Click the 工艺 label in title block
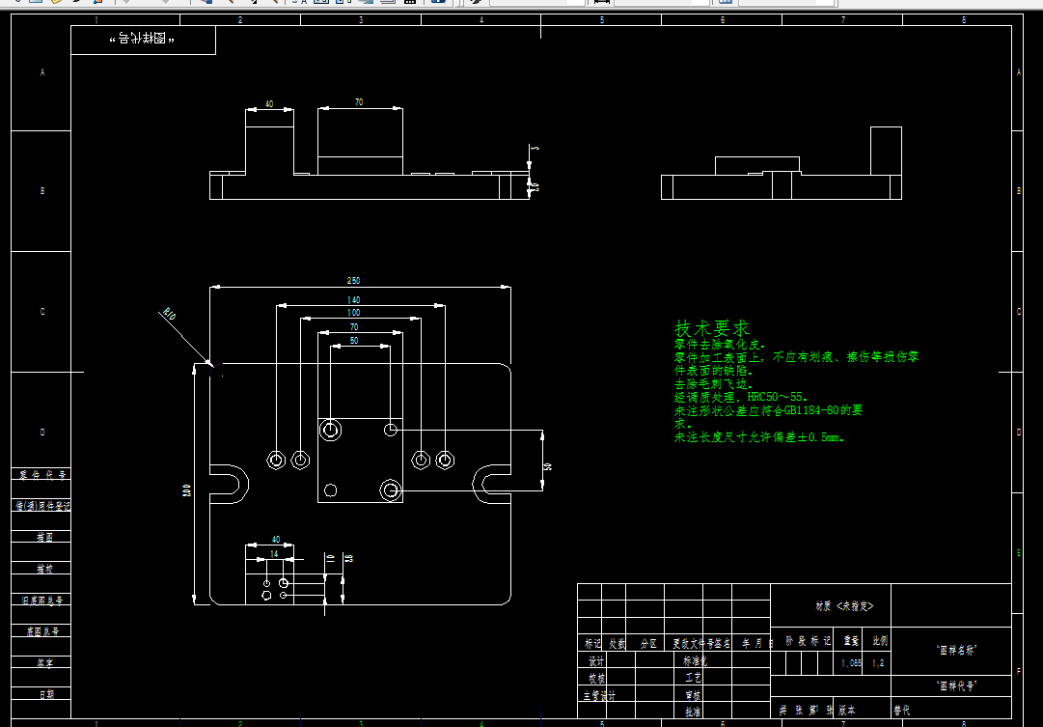Image resolution: width=1043 pixels, height=727 pixels. point(693,679)
